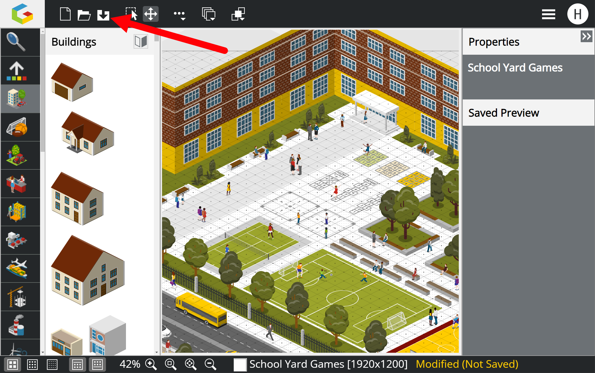Activate the move pan tool
The height and width of the screenshot is (373, 595).
click(150, 14)
